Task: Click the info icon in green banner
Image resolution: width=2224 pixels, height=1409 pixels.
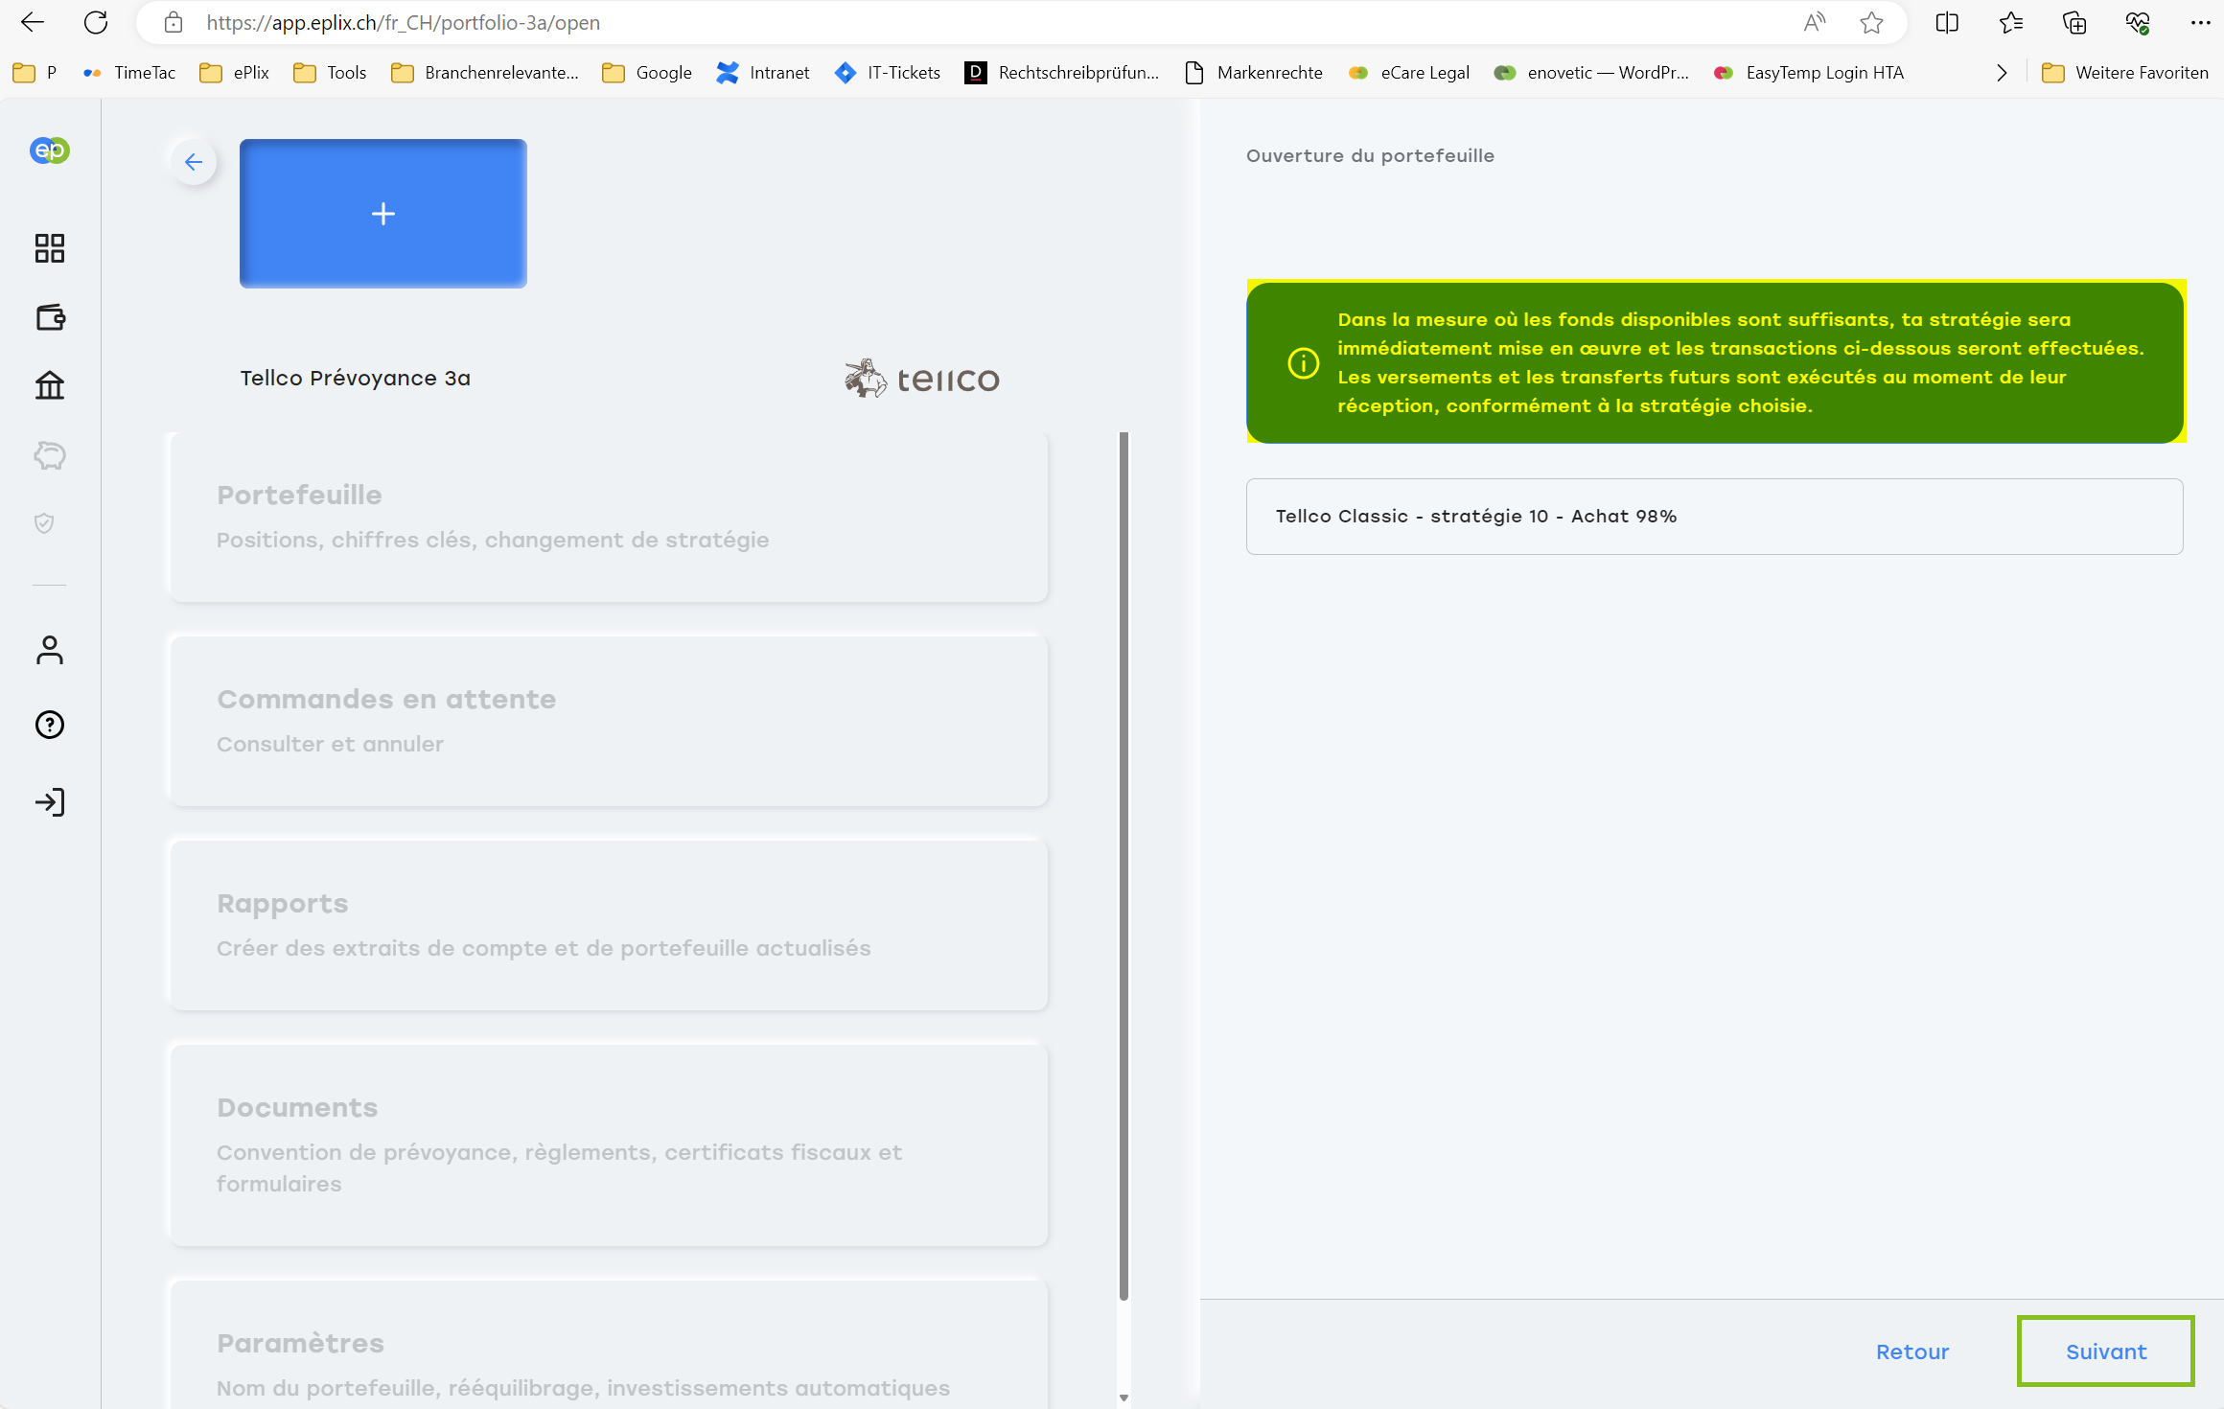Action: 1304,363
